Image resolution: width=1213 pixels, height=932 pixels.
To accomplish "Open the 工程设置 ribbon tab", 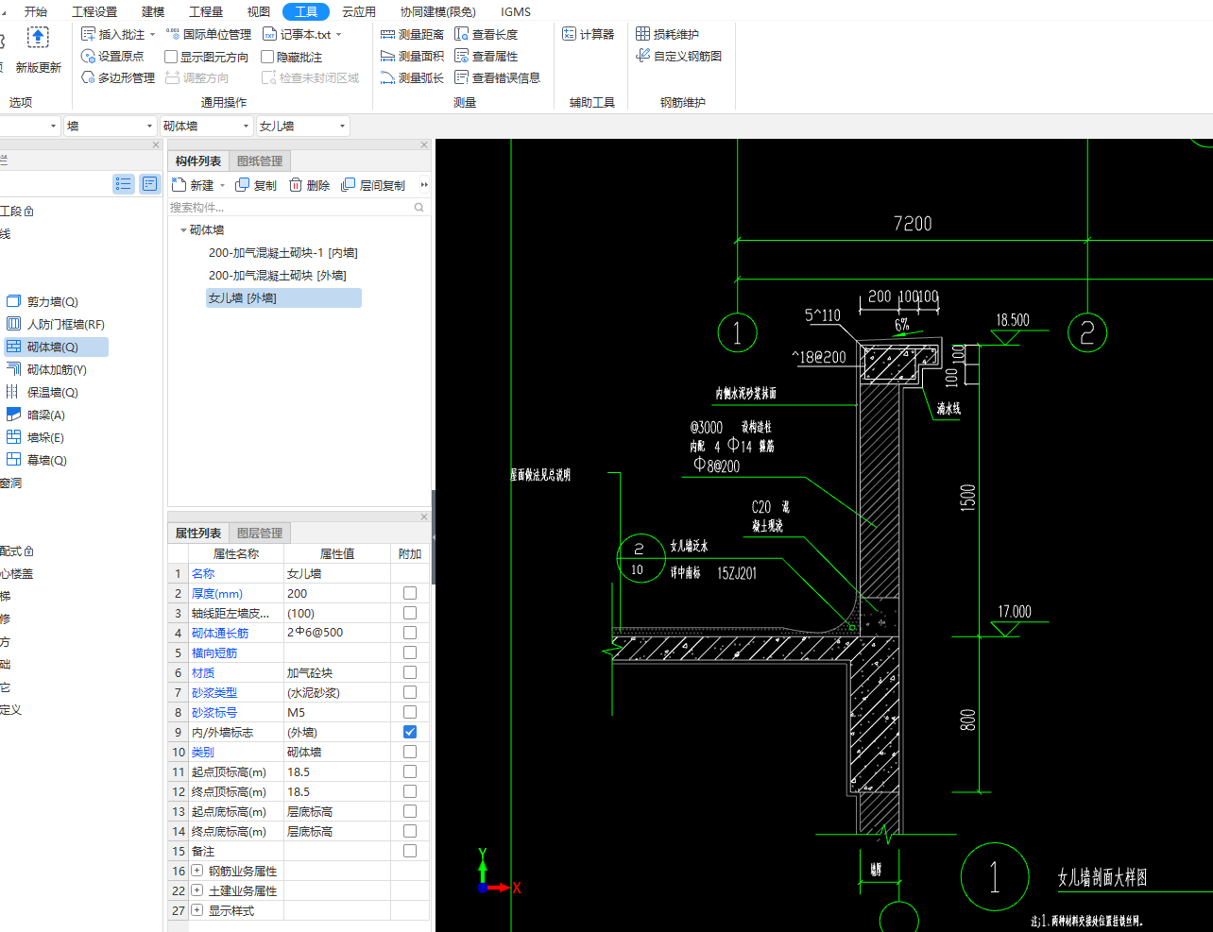I will (94, 11).
